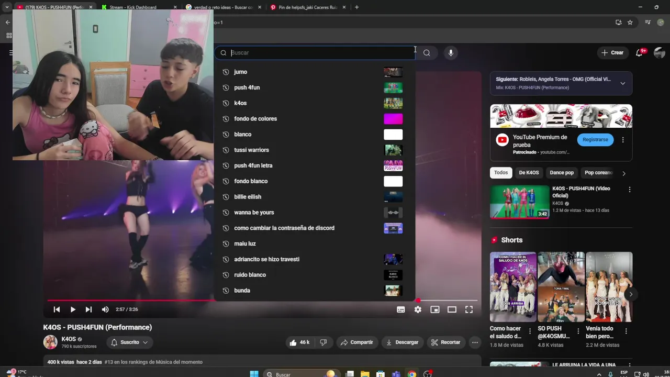Select 'push 4fun' search suggestion
The width and height of the screenshot is (670, 377).
[x=314, y=87]
